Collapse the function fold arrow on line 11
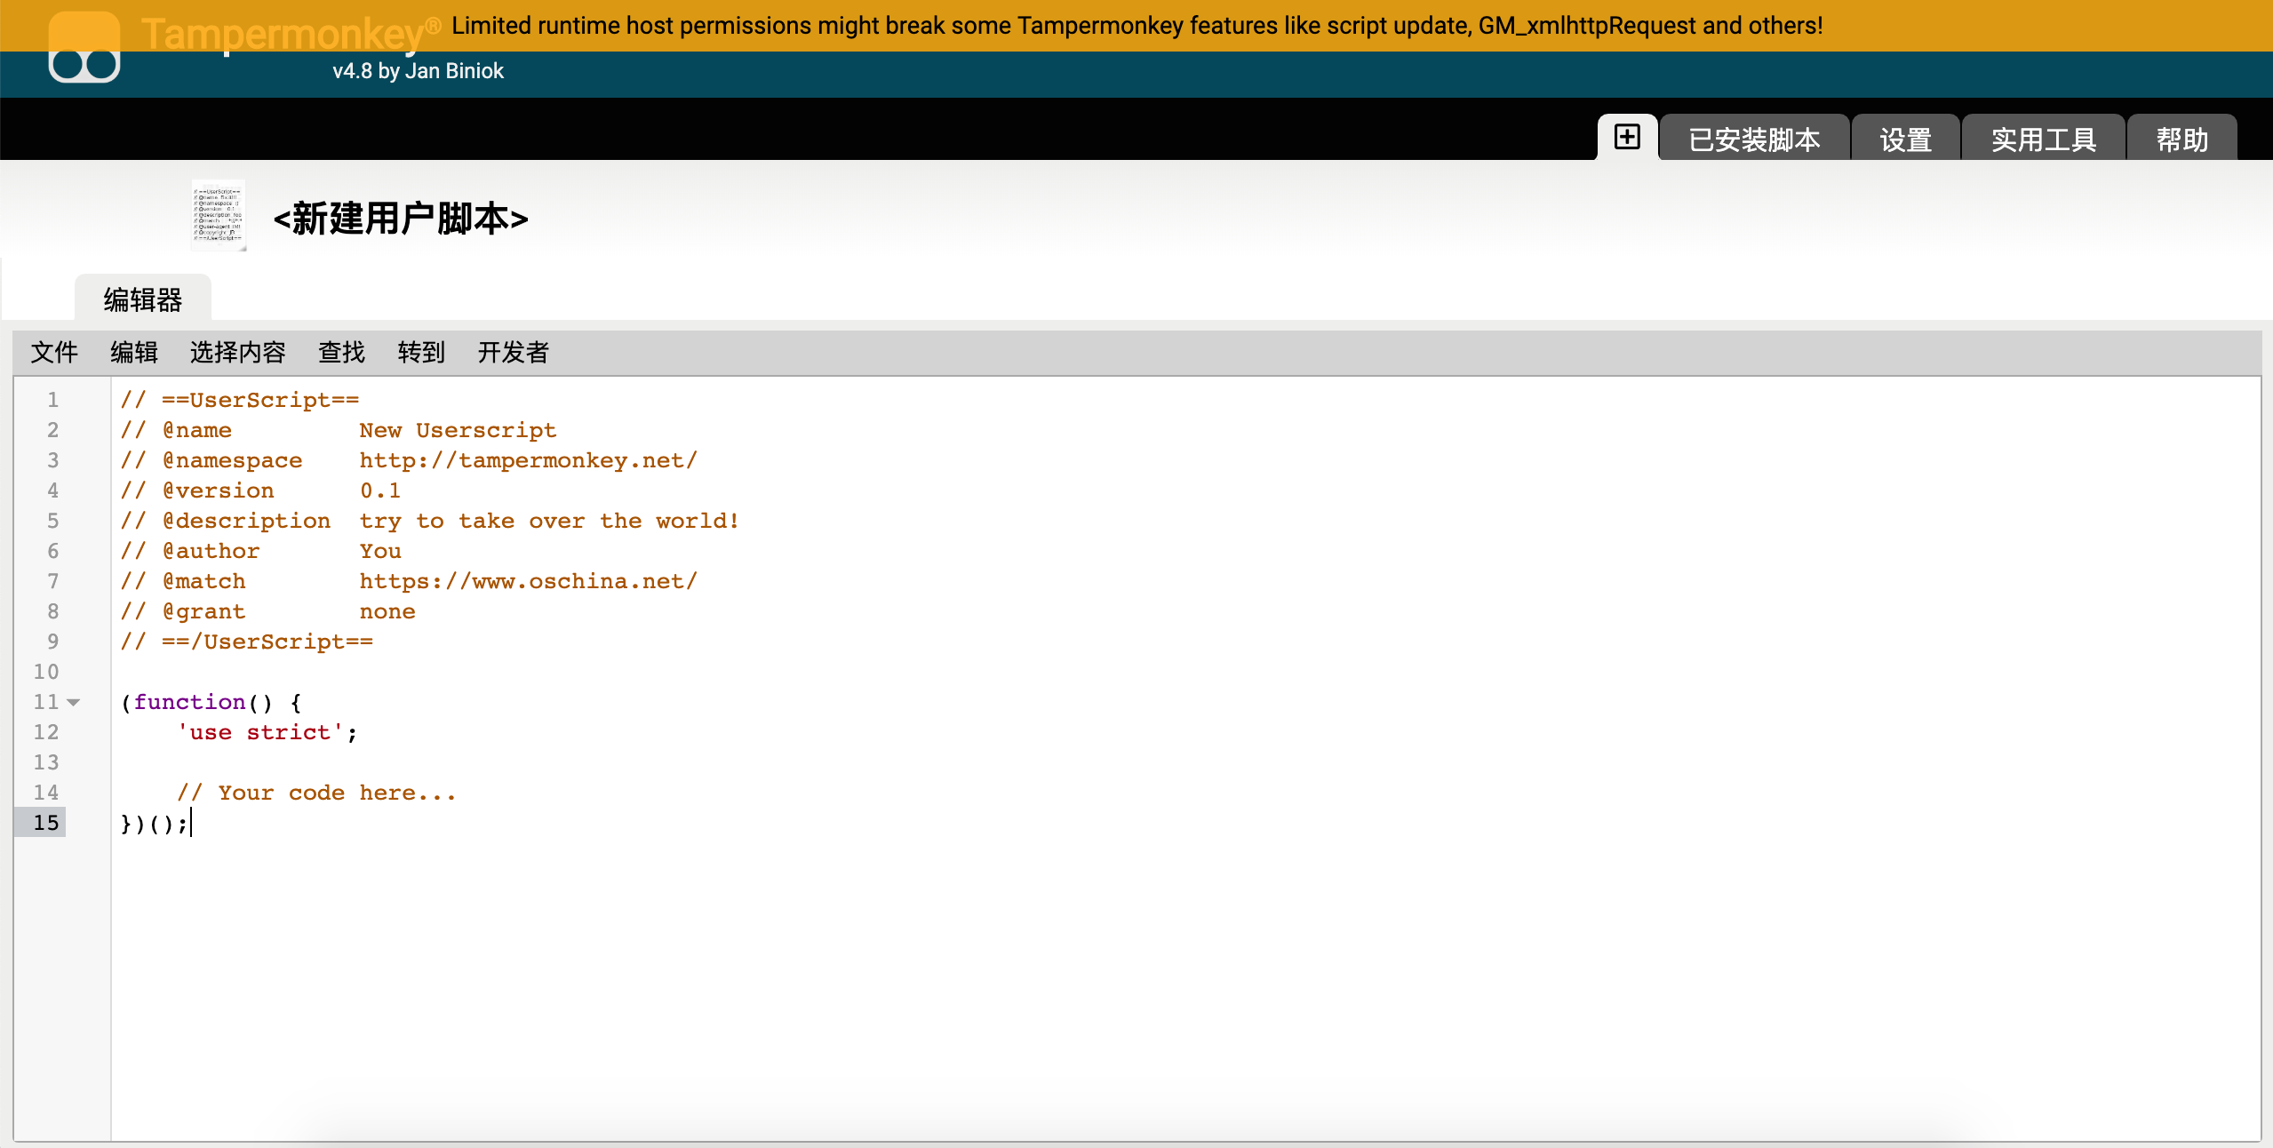 (74, 702)
